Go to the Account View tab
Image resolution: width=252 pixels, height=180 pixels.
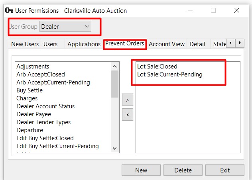coord(167,44)
